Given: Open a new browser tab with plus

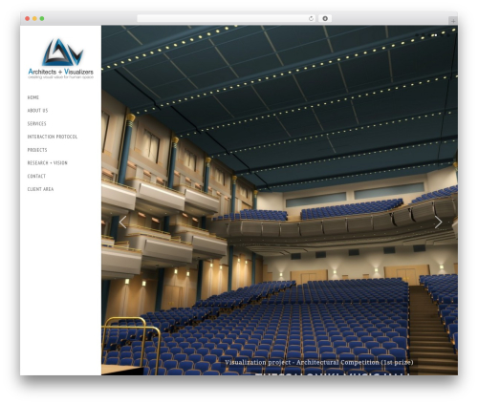Looking at the screenshot, I should pyautogui.click(x=453, y=21).
